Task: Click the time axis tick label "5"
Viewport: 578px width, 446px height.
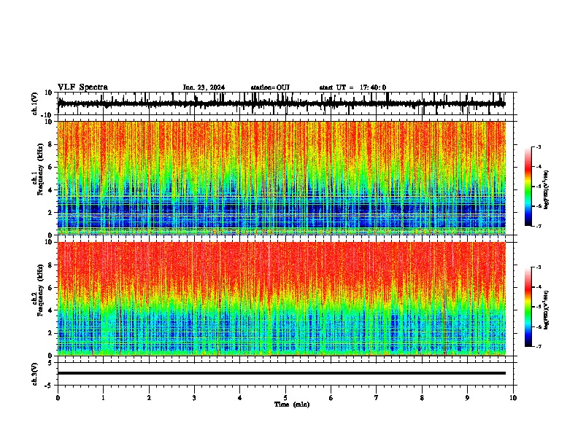Action: click(x=285, y=398)
